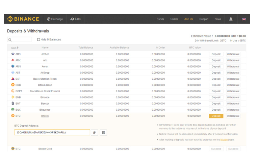Viewport: 257px width, 164px height.
Task: Click the 24h Withdrawal Limit text
Action: pos(210,40)
